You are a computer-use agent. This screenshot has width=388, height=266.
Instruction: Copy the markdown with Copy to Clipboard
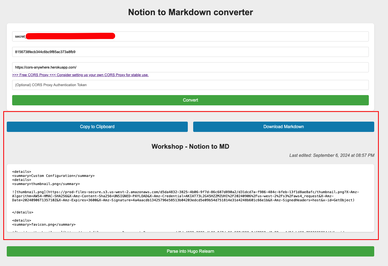pos(97,127)
